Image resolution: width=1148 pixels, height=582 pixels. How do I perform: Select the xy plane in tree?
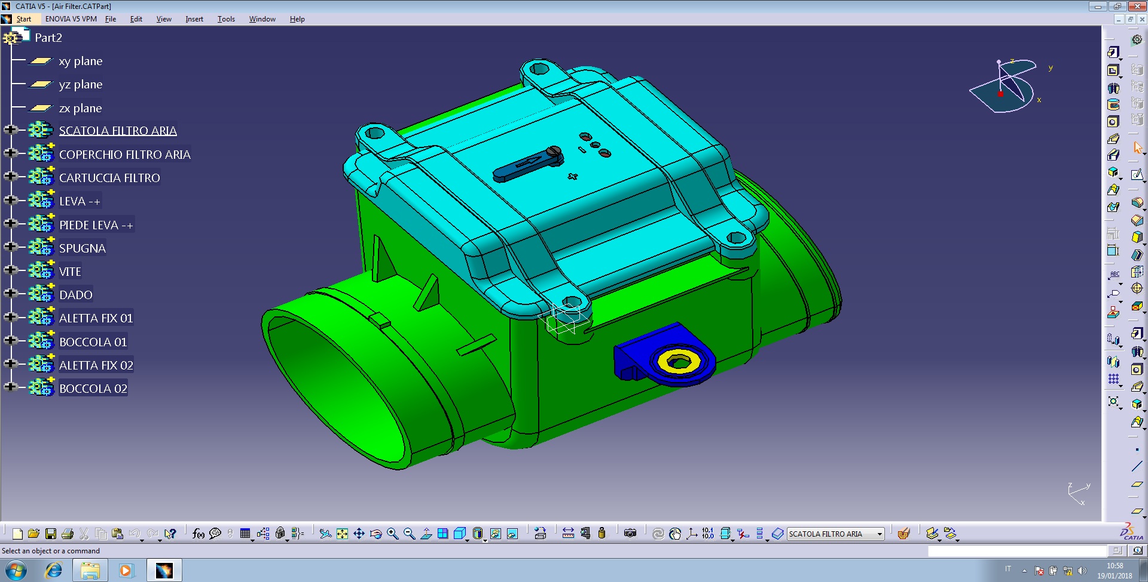(x=81, y=61)
